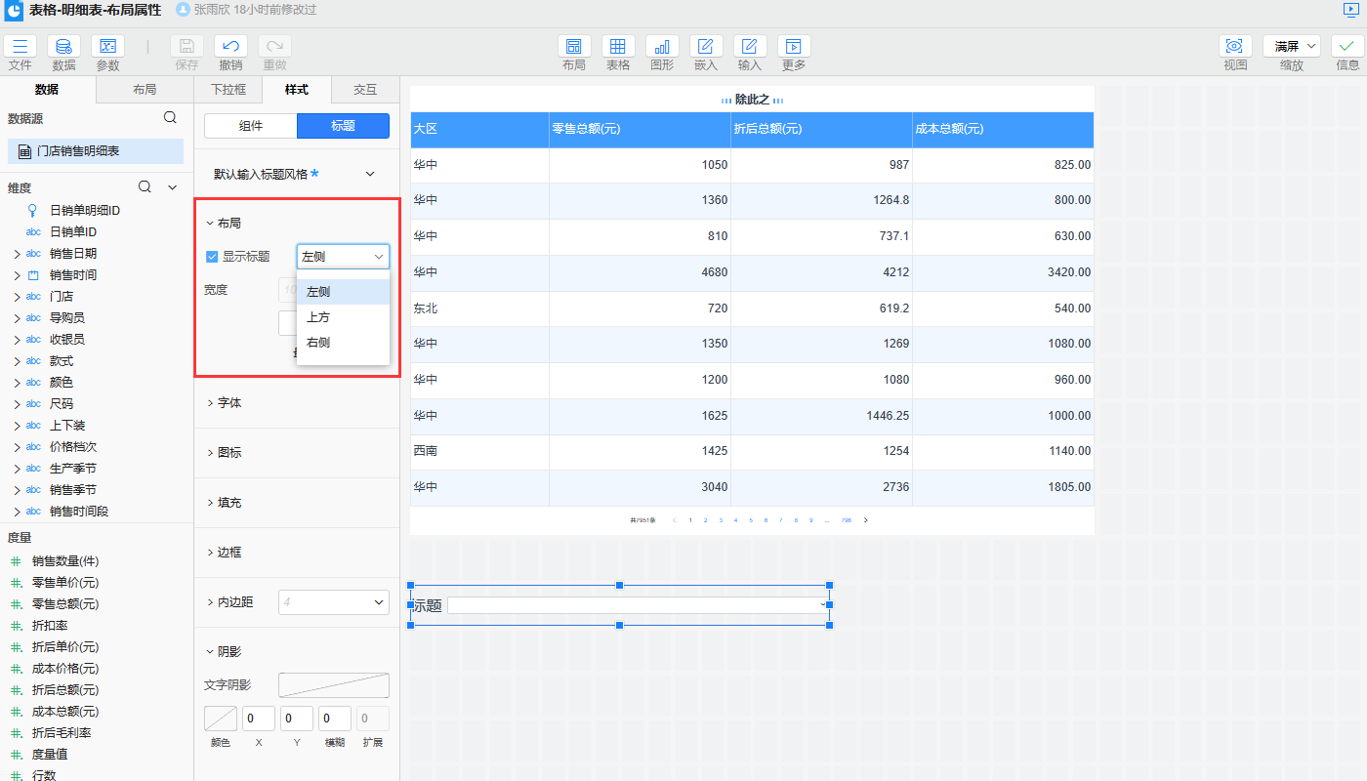Open the 布局 tab in left panel
Image resolution: width=1367 pixels, height=781 pixels.
click(x=144, y=90)
